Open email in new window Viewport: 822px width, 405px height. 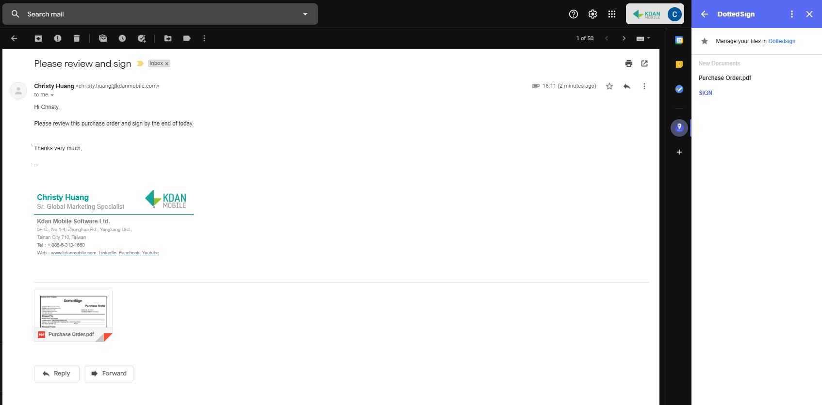point(644,63)
